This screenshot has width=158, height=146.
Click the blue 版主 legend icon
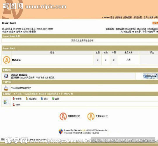pos(42,98)
